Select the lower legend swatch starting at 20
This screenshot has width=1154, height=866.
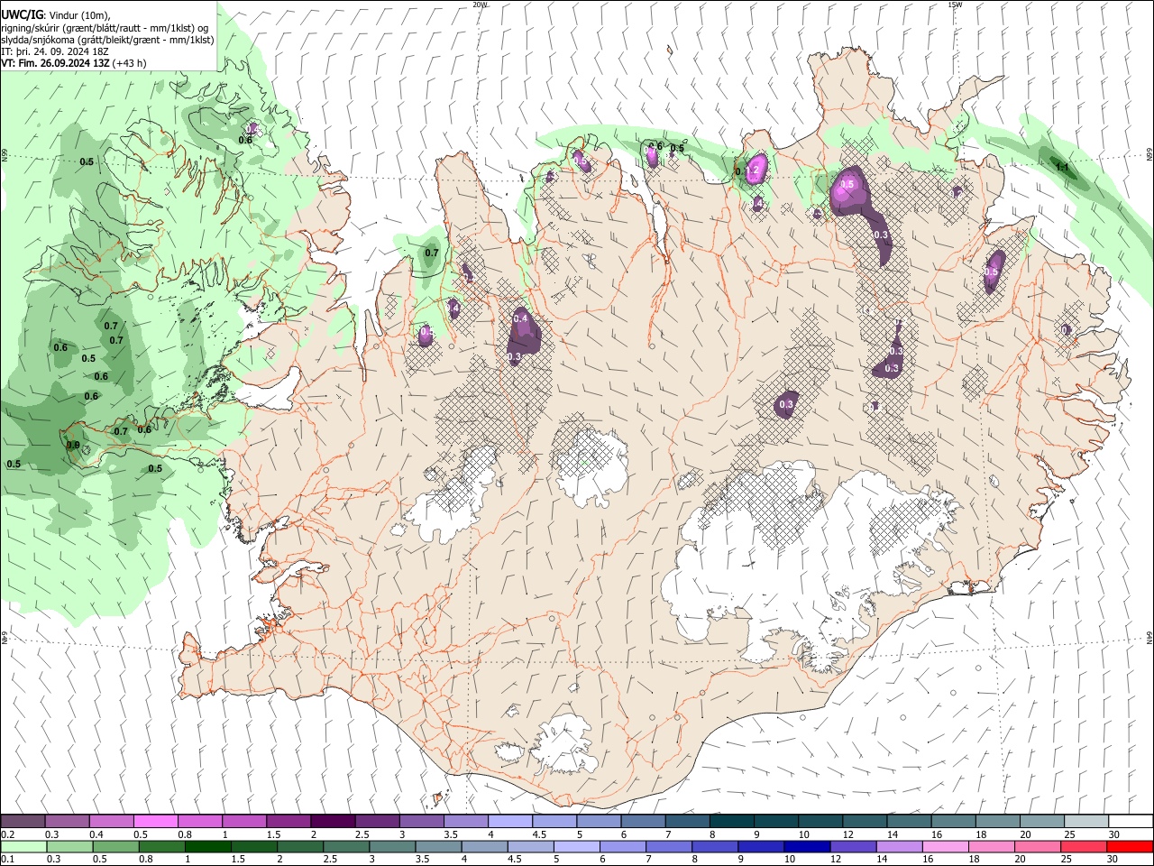point(1038,846)
